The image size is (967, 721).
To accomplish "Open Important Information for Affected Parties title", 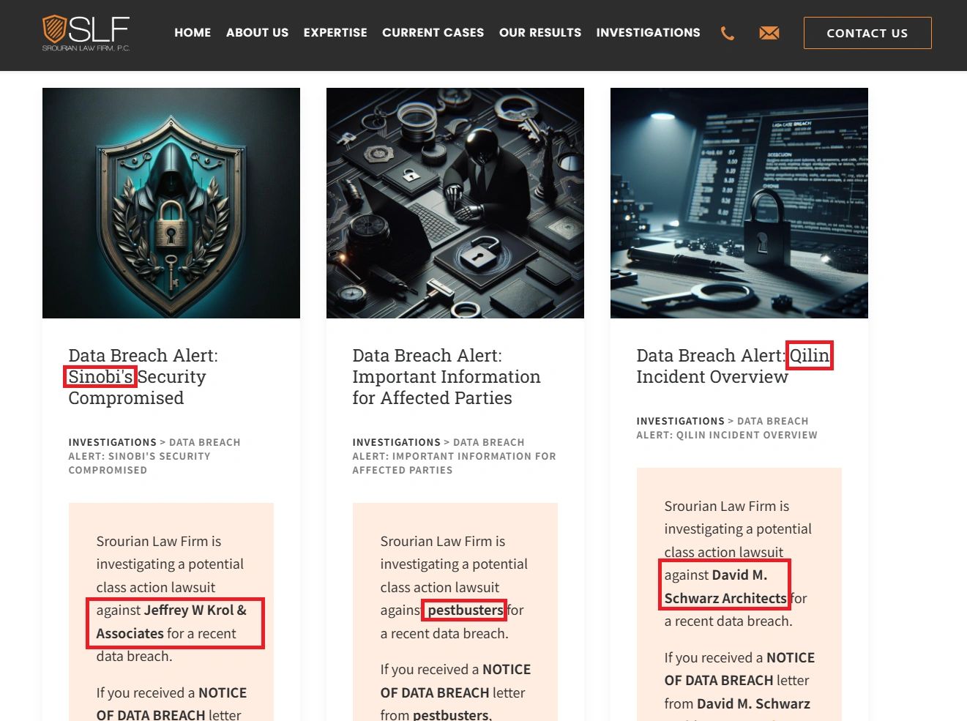I will (447, 377).
